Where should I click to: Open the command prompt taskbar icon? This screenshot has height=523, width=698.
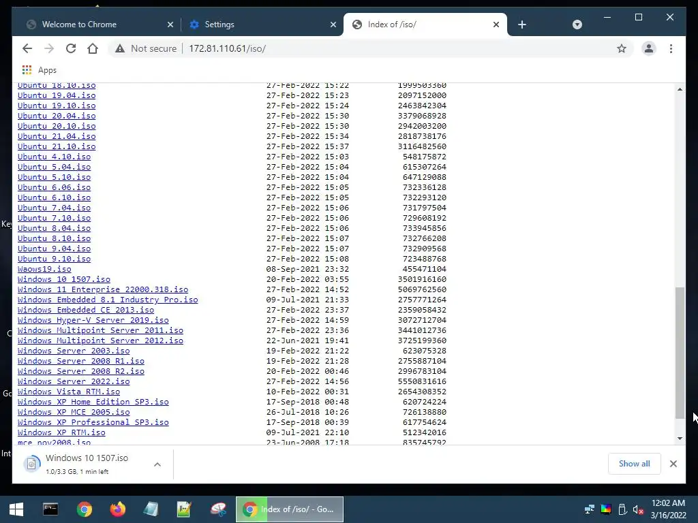[x=50, y=509]
